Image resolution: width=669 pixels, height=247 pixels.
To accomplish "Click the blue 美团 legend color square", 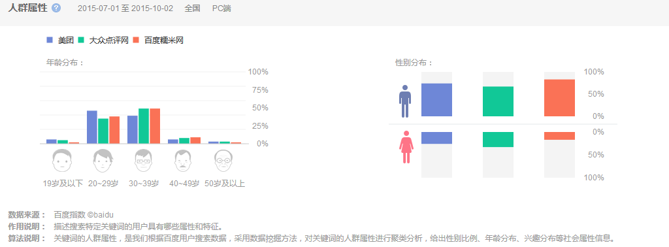I will click(50, 40).
